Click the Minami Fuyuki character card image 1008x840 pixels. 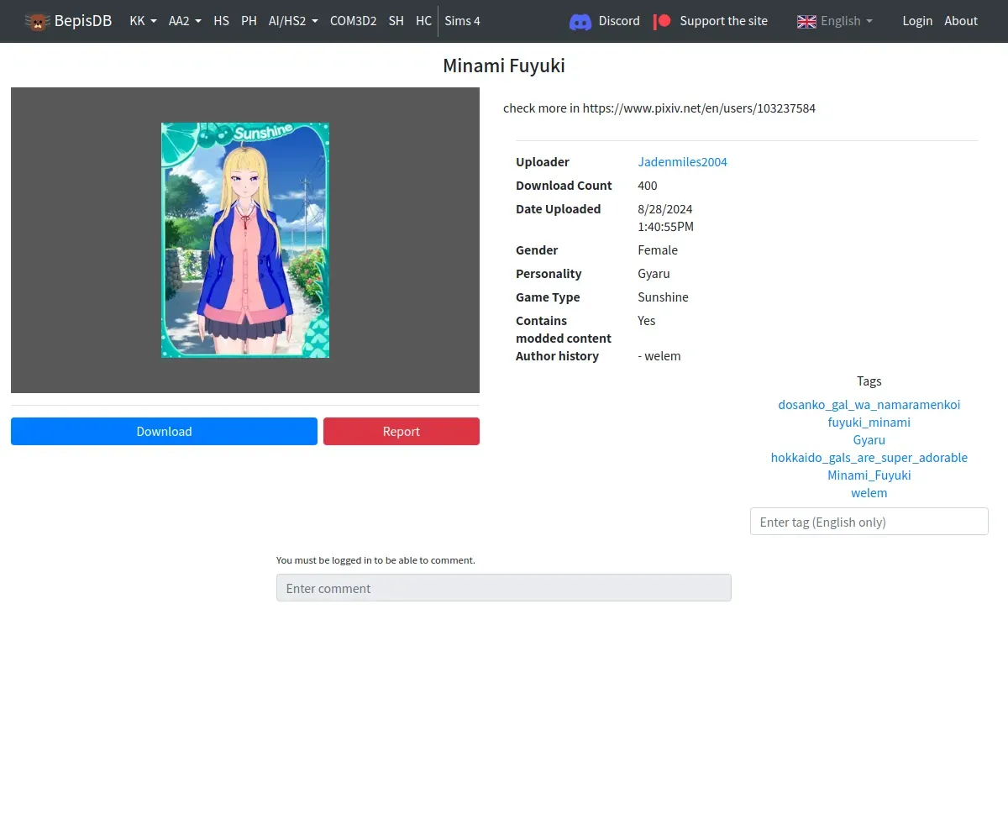(245, 240)
